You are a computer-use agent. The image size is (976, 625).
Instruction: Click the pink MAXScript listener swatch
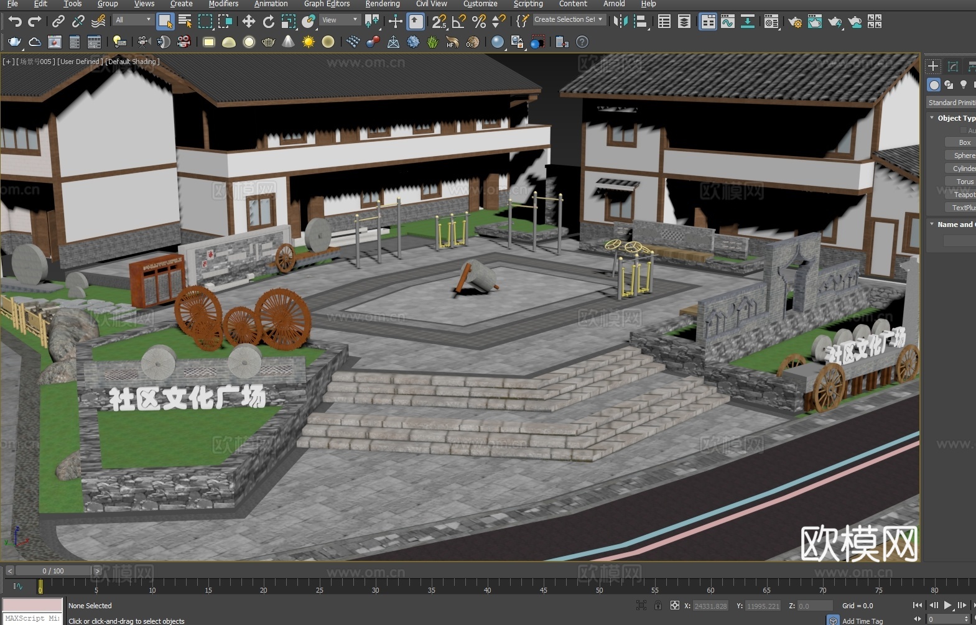point(32,605)
